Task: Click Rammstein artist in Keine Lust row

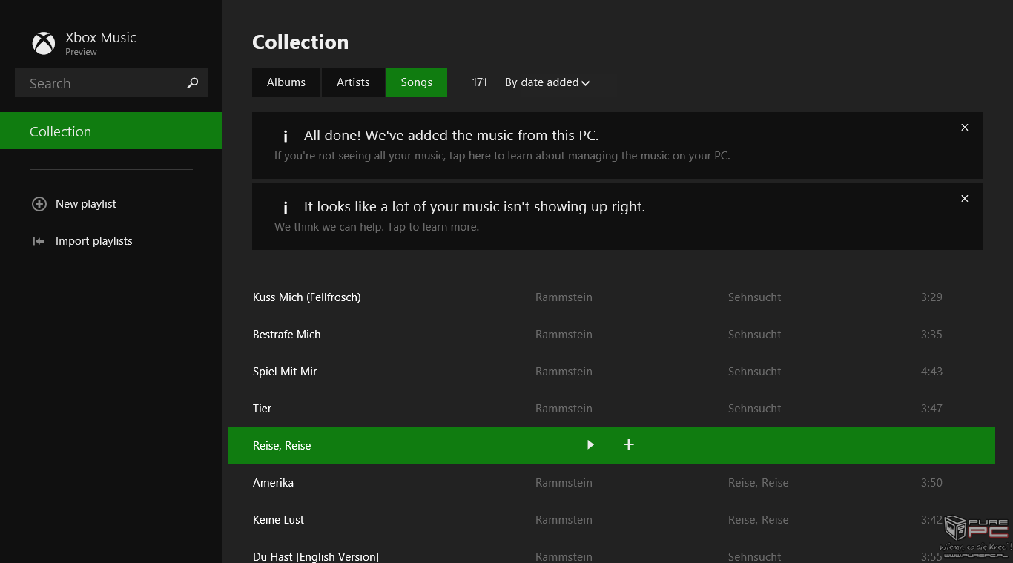Action: pyautogui.click(x=564, y=520)
